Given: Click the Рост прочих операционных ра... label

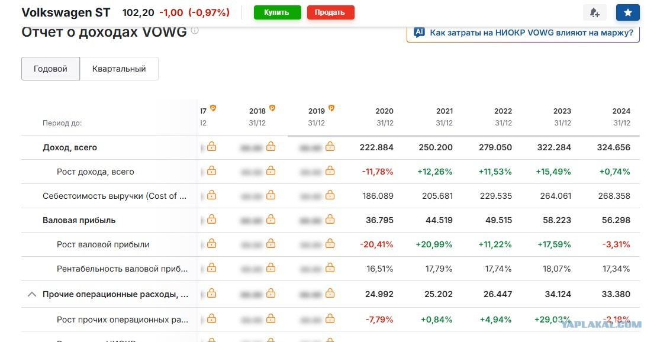Looking at the screenshot, I should pos(123,320).
